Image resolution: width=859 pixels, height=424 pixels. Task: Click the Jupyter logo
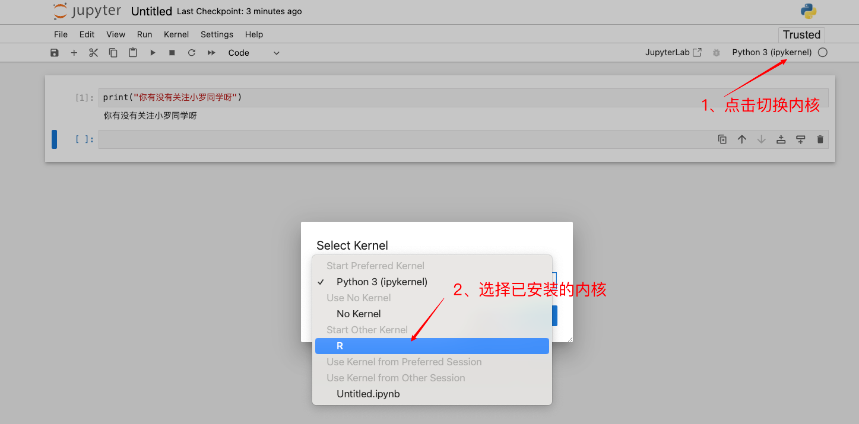[87, 11]
